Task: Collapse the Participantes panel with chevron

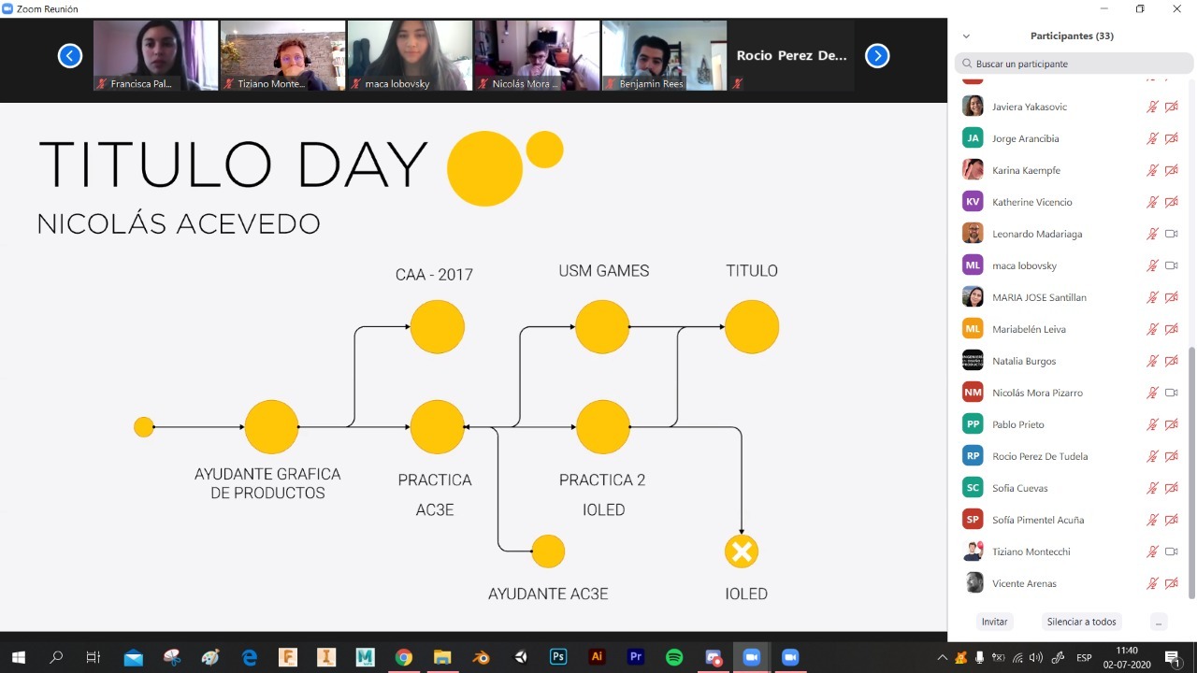Action: click(x=966, y=36)
